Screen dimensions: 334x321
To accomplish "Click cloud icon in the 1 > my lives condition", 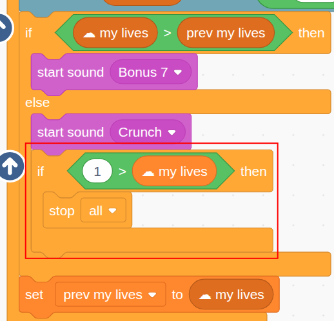I will point(148,173).
